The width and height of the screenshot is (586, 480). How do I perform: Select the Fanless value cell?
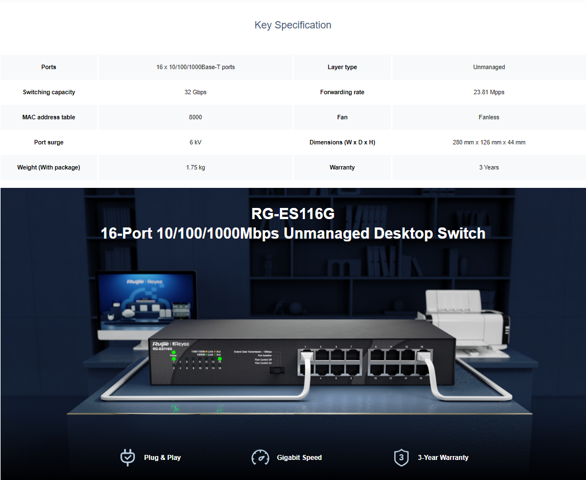[x=488, y=117]
